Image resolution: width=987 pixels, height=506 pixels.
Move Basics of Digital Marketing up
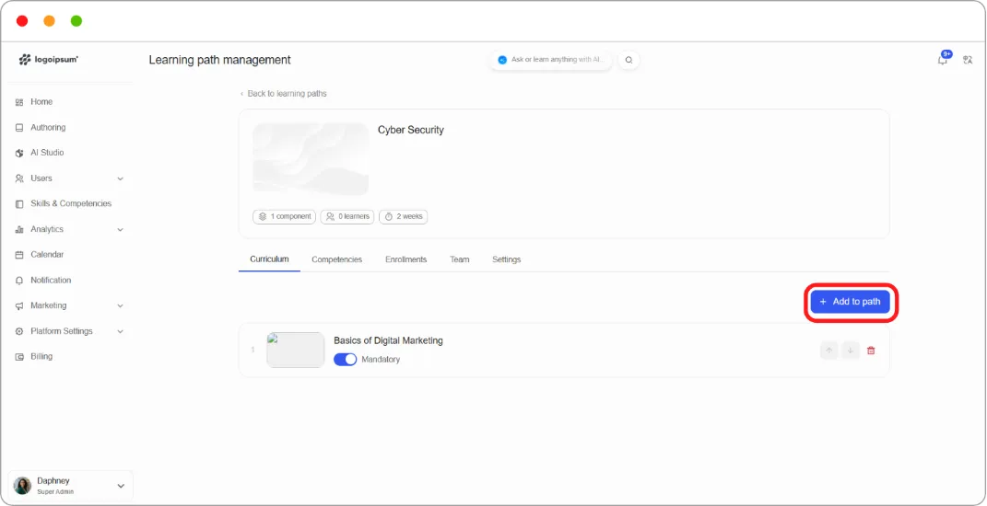tap(829, 351)
